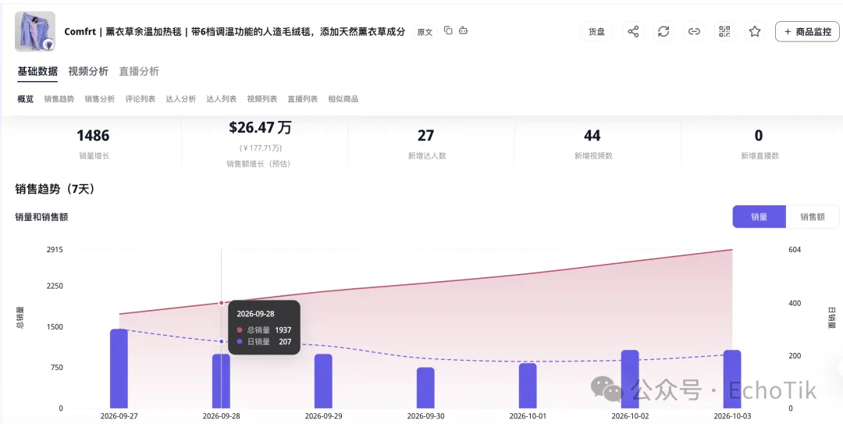Viewport: 843px width, 424px height.
Task: Select the 销量 chart toggle
Action: (759, 217)
